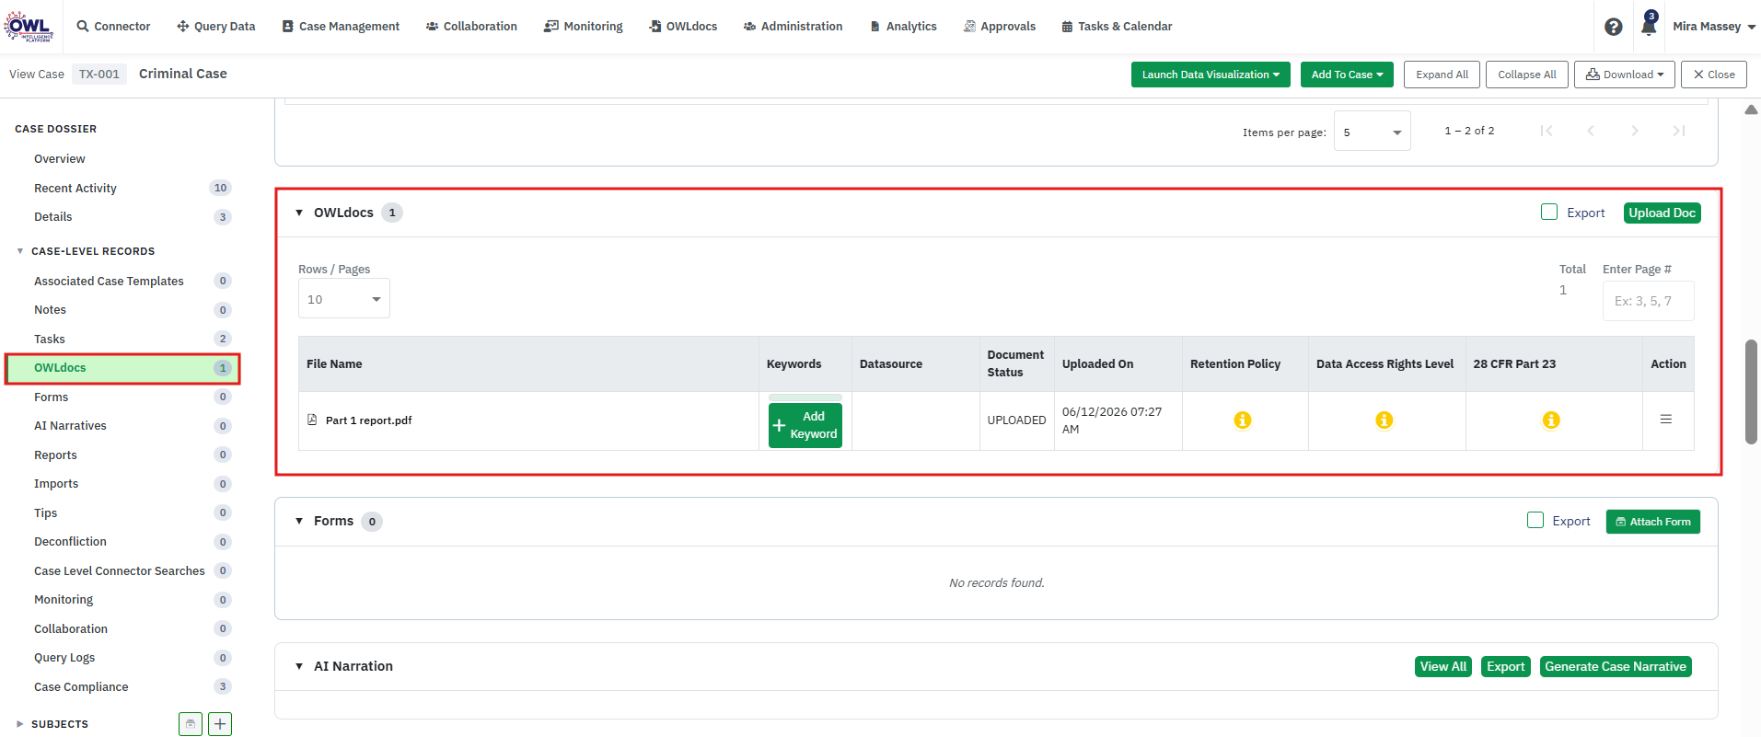
Task: Click Data Access Rights Level info icon
Action: pyautogui.click(x=1384, y=420)
